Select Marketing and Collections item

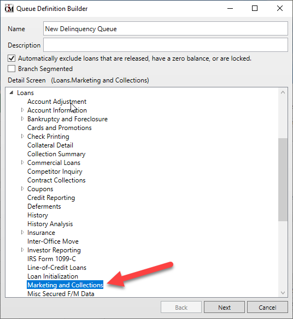(65, 285)
